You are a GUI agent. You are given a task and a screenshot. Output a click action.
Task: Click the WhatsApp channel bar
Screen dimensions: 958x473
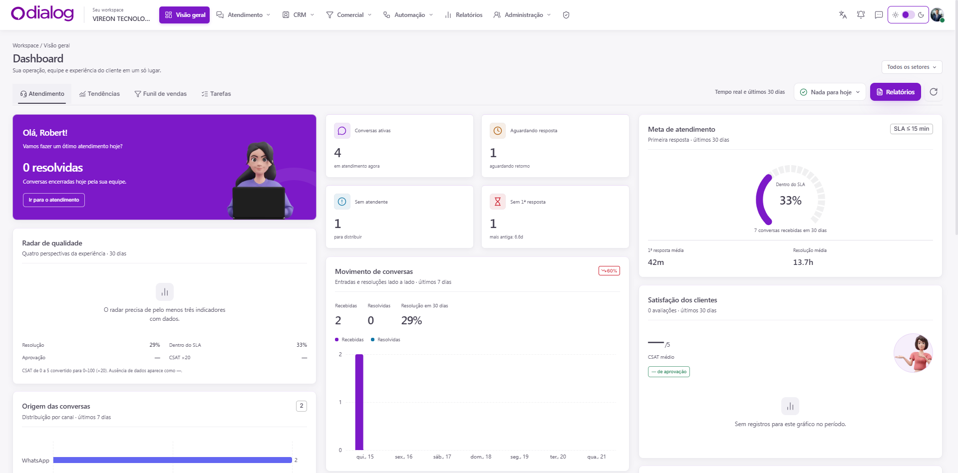click(173, 460)
